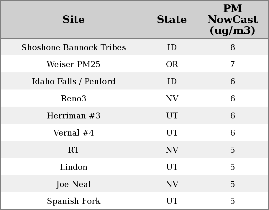Select the ID state cell for Idaho Falls
Image resolution: width=269 pixels, height=210 pixels.
tap(172, 82)
